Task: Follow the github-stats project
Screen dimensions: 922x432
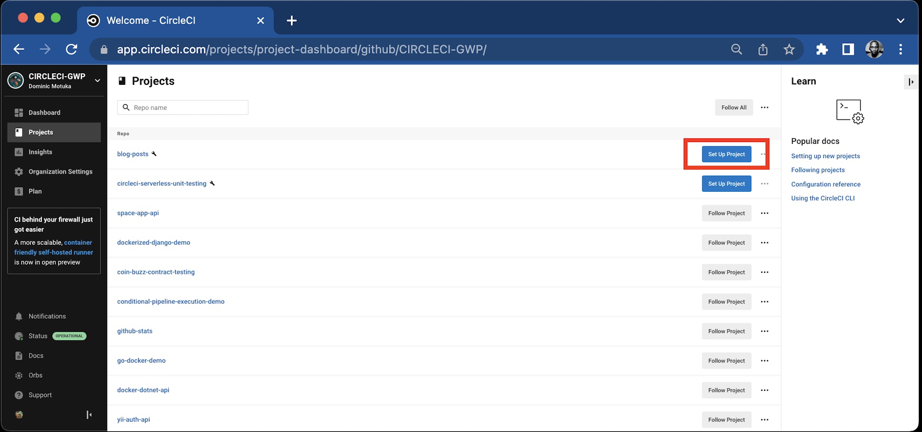Action: (726, 331)
